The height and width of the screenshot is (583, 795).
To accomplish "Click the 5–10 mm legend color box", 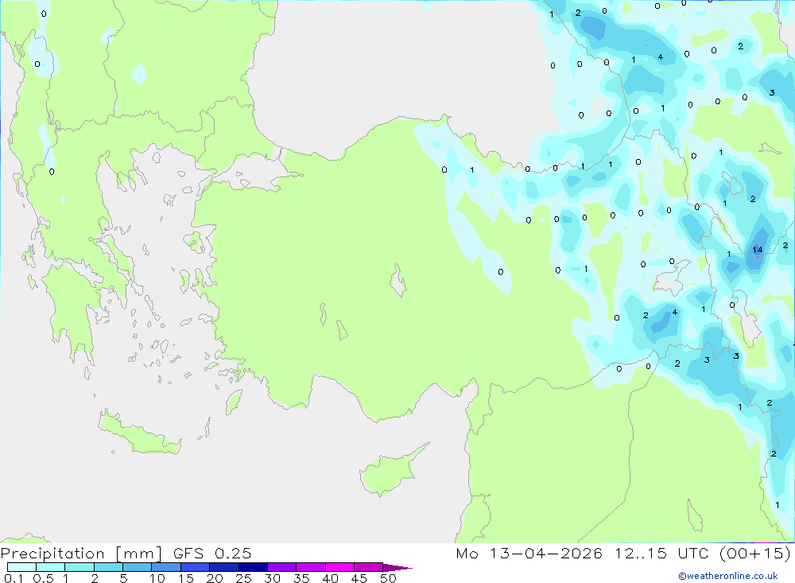I will coord(137,567).
